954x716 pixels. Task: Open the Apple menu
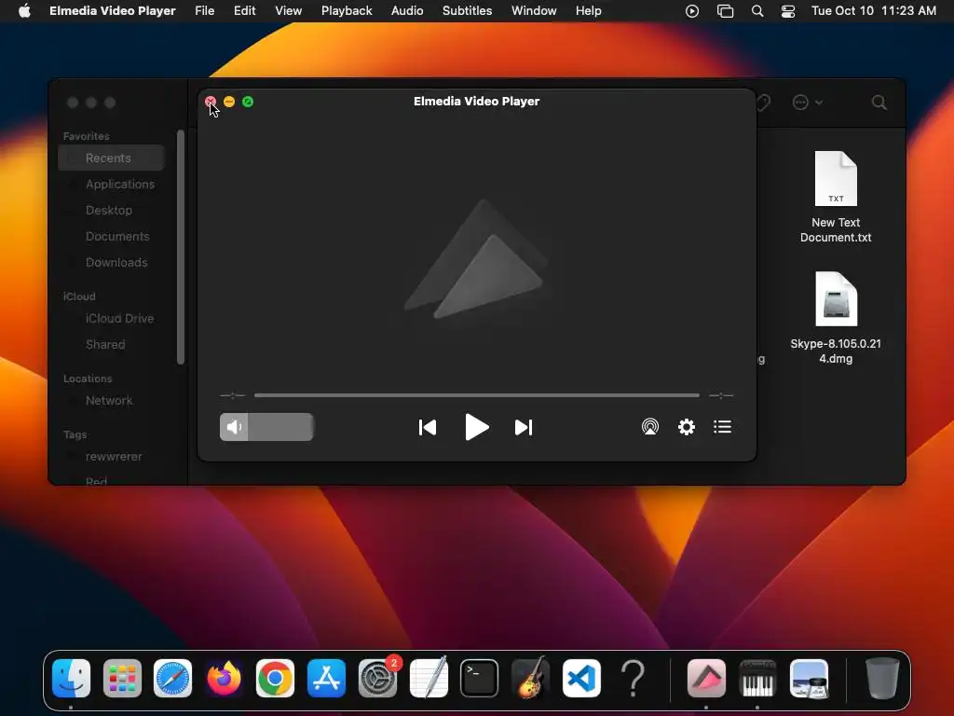[24, 11]
